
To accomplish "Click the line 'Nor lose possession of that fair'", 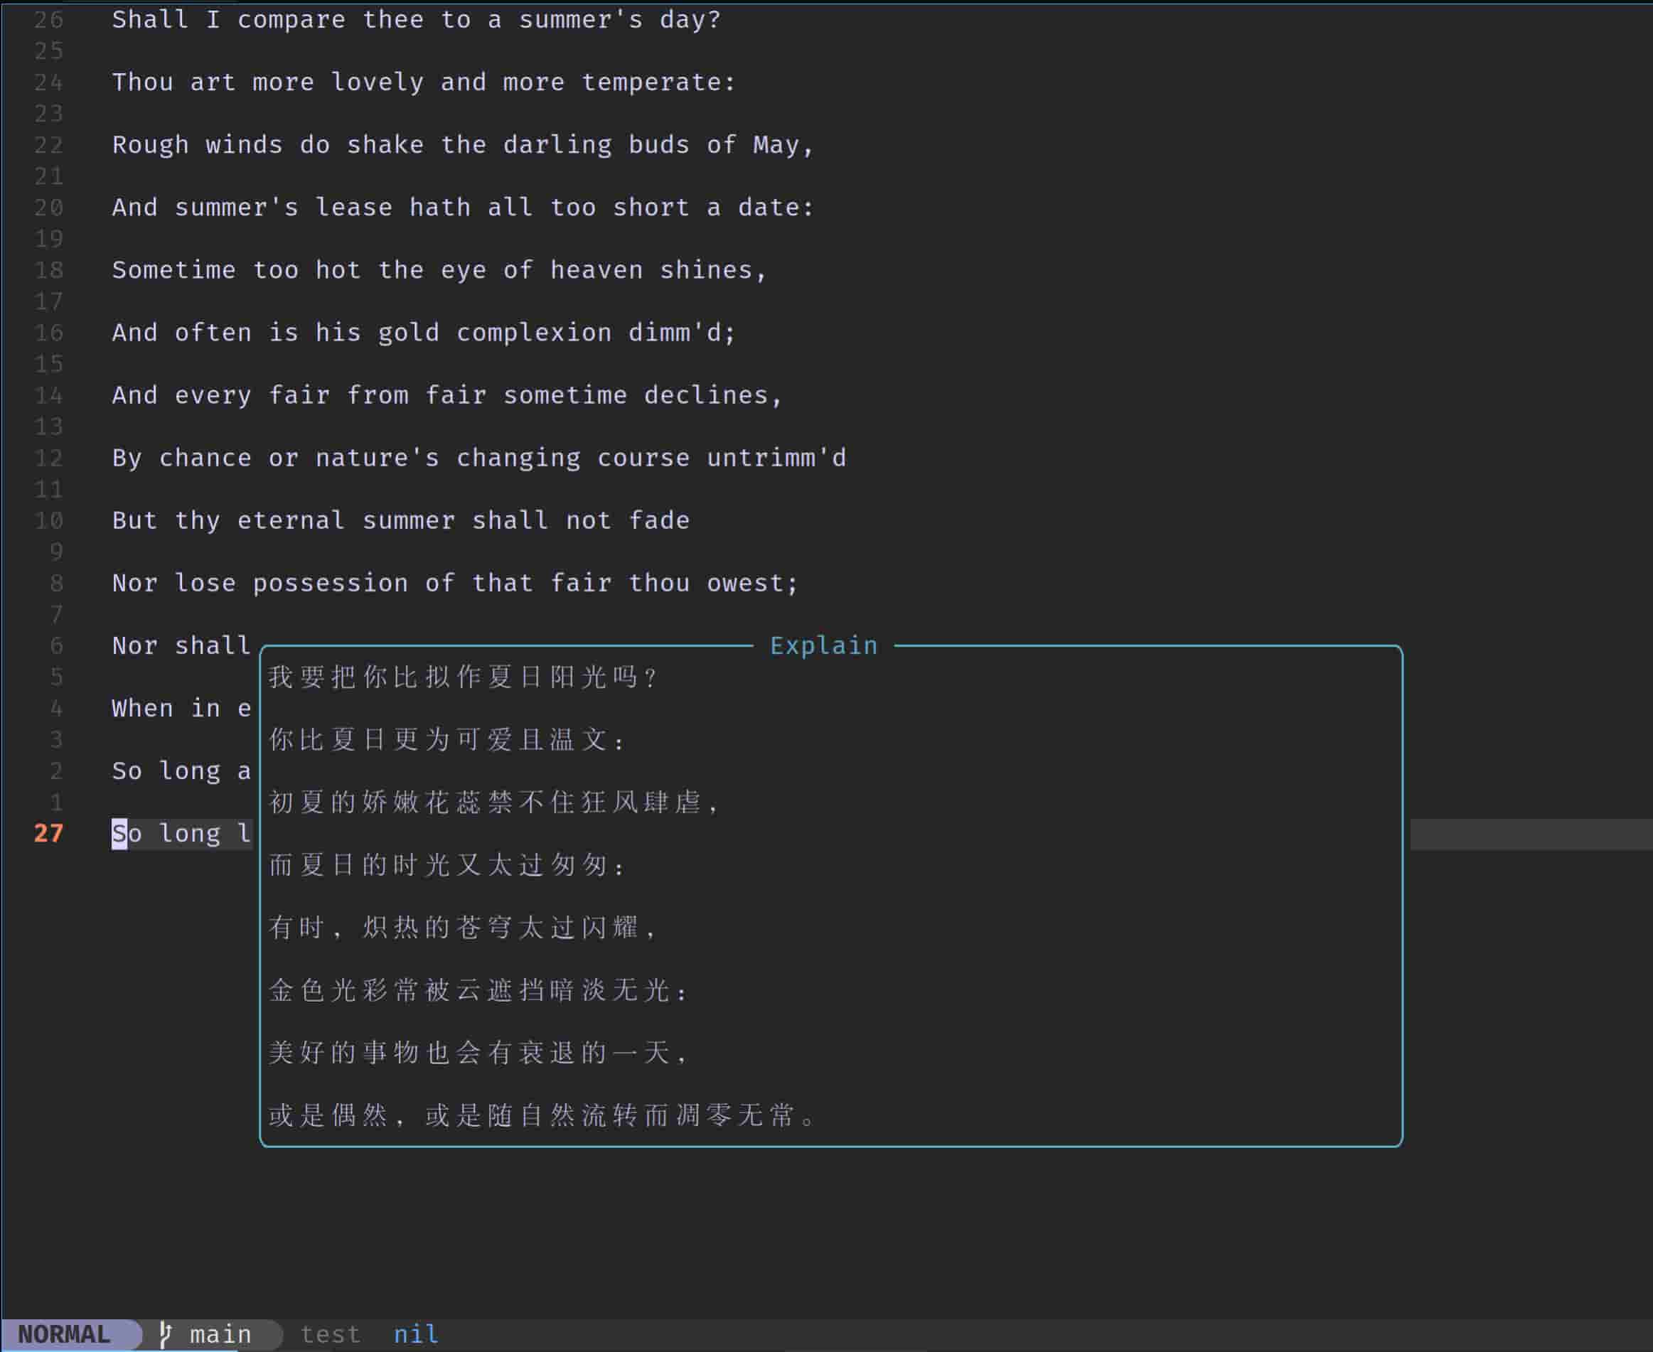I will (x=455, y=583).
